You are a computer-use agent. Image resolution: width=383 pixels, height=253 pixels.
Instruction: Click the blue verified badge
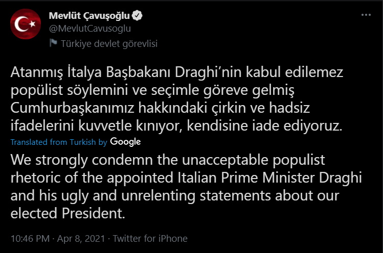pos(138,16)
